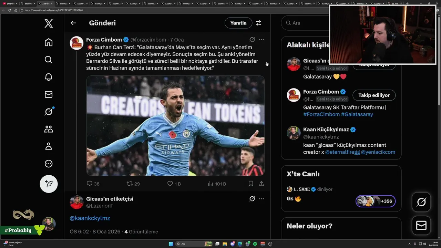
Task: Click #ForzaCimbom hashtag link
Action: coord(321,114)
